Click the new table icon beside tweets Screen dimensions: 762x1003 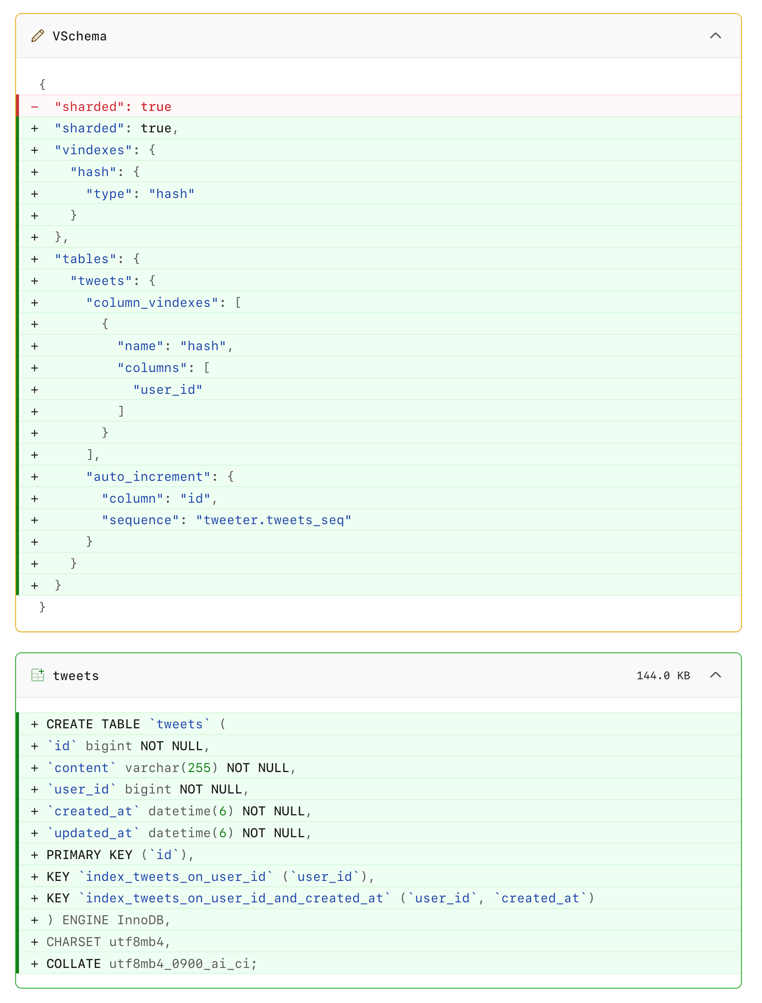[37, 675]
